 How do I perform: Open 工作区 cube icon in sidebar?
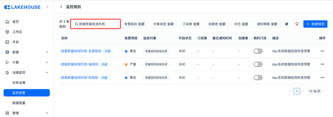click(7, 32)
